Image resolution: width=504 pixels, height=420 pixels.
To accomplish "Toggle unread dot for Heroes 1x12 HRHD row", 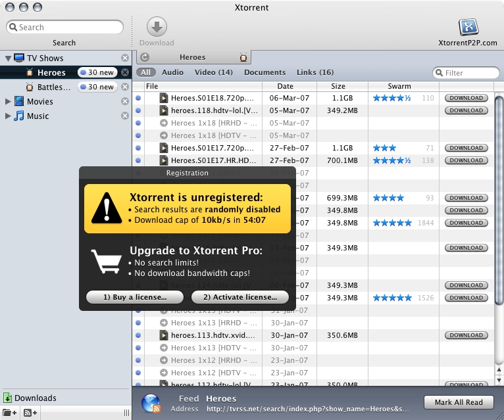I will (x=138, y=360).
